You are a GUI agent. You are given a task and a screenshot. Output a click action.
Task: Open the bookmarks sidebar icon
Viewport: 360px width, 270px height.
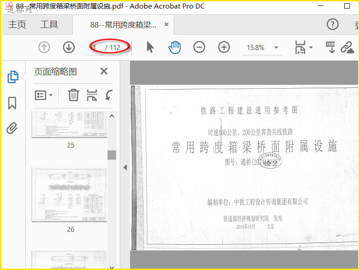12,103
